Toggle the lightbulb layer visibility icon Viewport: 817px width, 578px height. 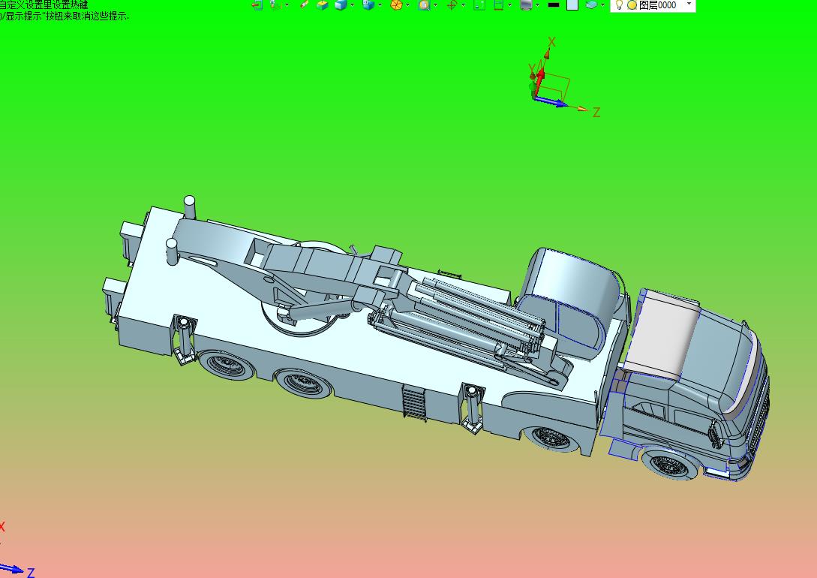619,5
